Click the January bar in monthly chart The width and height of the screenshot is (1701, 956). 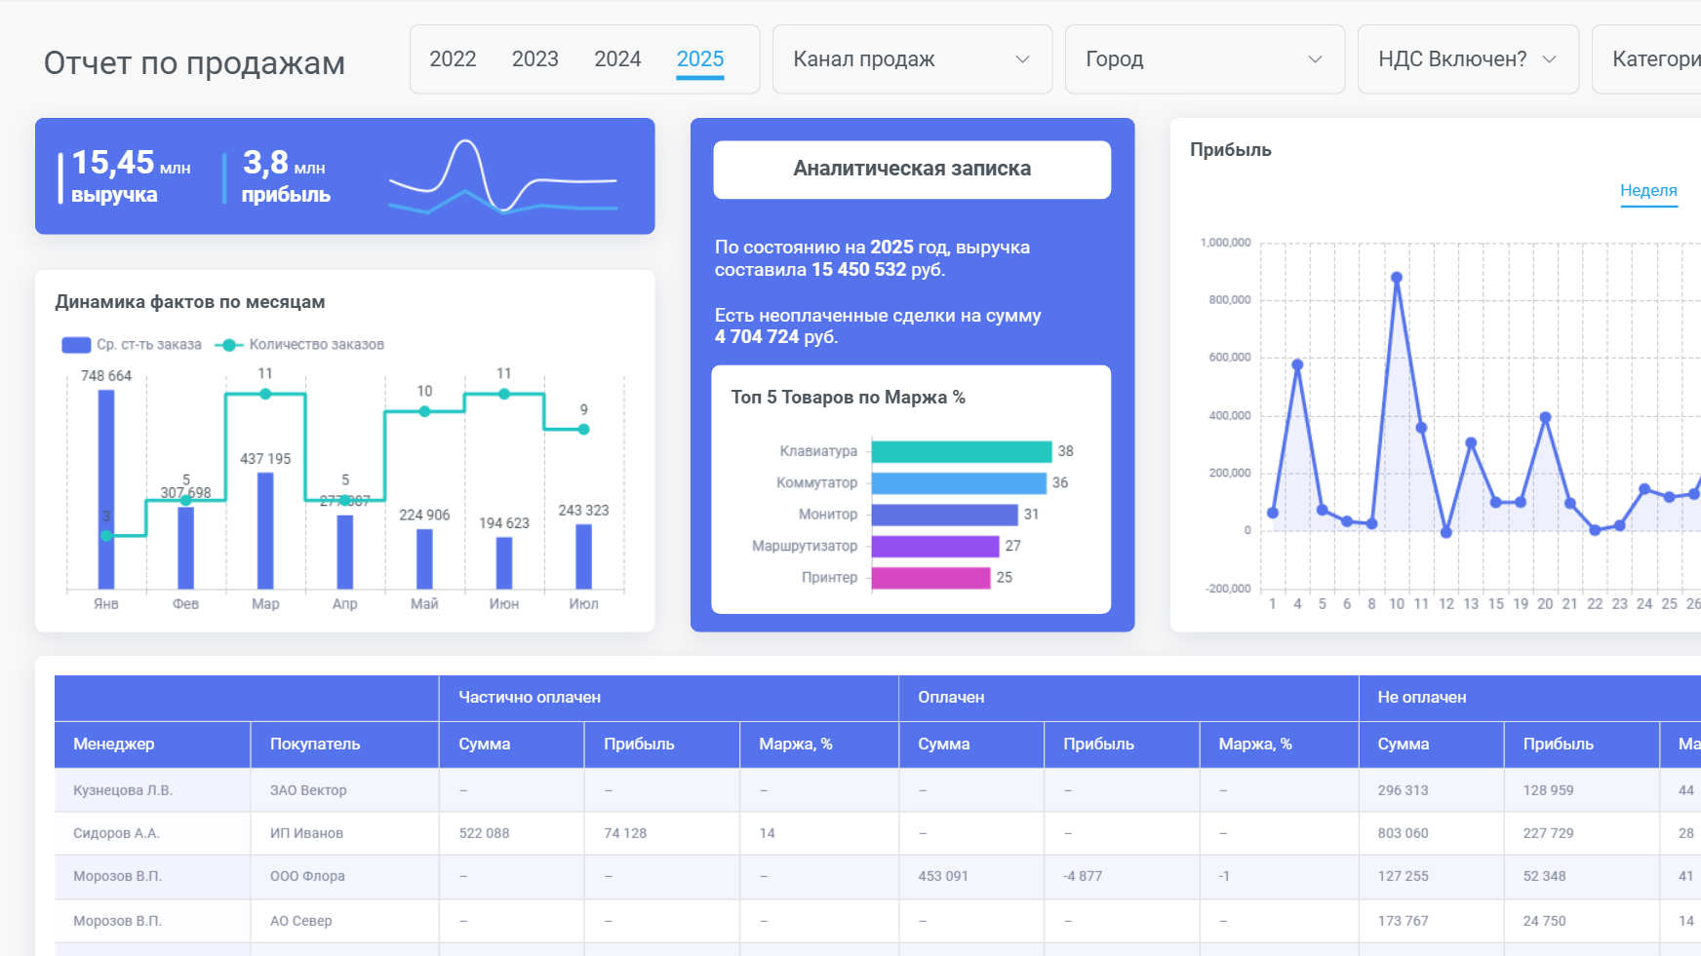coord(106,489)
